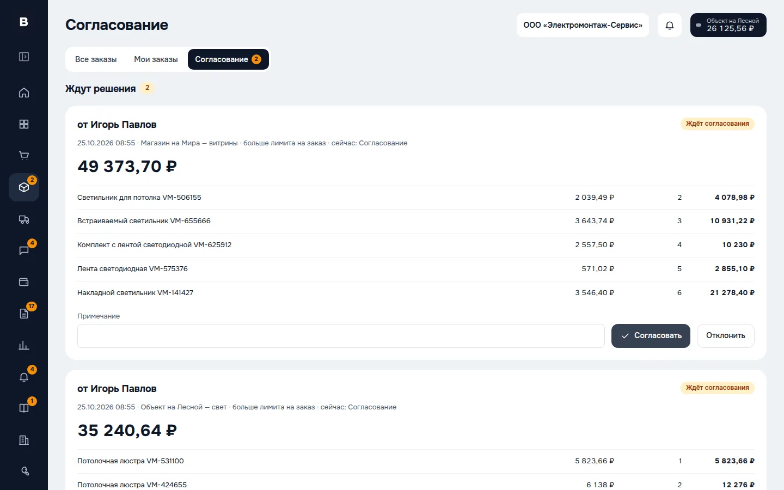Click the row Лента светодиодная VM-575376
784x490 pixels.
[416, 269]
